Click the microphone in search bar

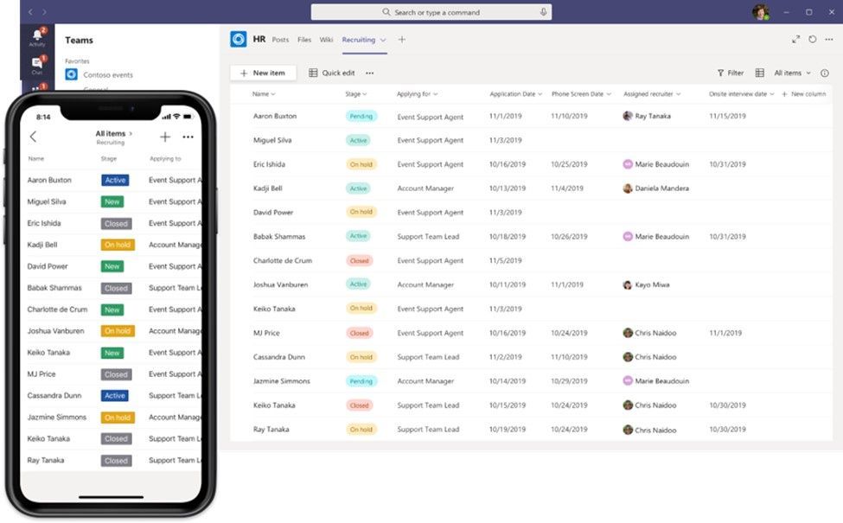pyautogui.click(x=544, y=12)
